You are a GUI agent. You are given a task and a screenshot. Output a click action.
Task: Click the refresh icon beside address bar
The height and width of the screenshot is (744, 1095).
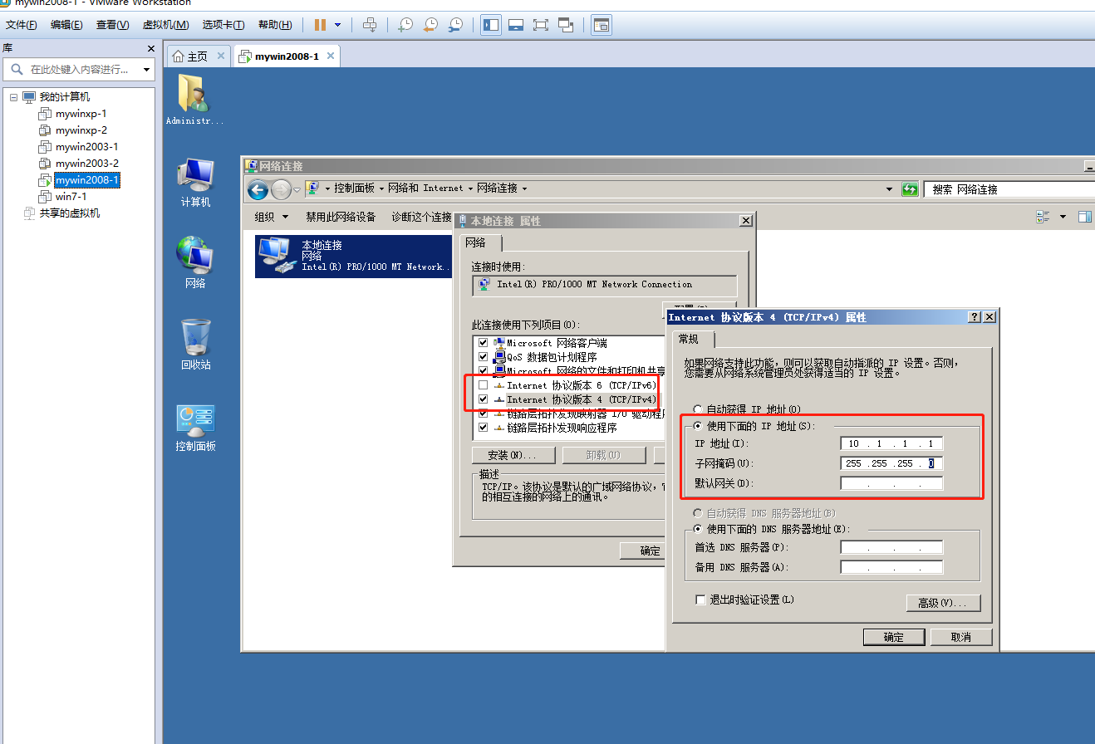[911, 189]
